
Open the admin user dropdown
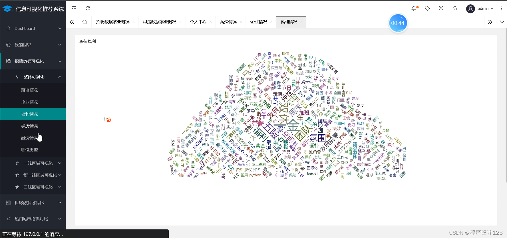(486, 9)
